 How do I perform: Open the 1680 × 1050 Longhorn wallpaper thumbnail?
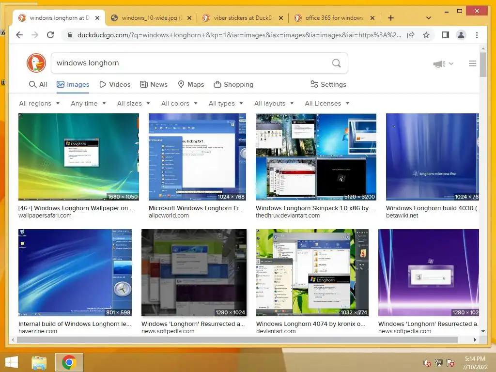coord(78,157)
